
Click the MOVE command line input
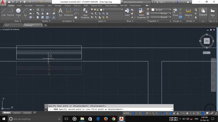110,109
